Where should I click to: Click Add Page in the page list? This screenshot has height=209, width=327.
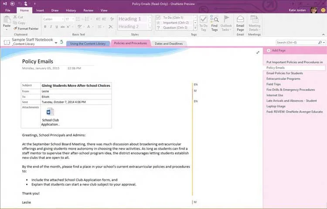point(276,51)
